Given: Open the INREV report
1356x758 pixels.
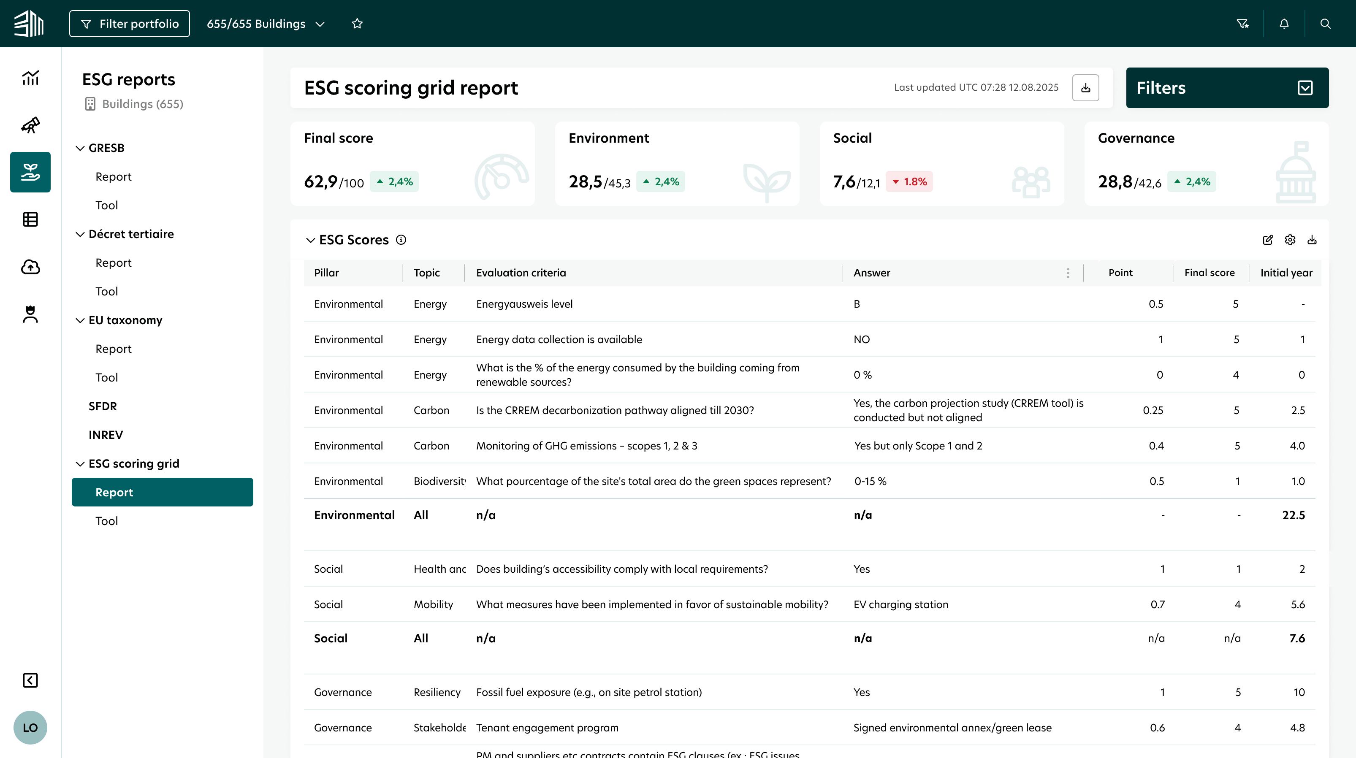Looking at the screenshot, I should point(105,435).
